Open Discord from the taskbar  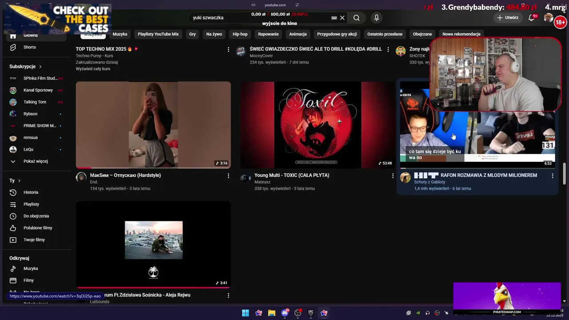click(285, 313)
